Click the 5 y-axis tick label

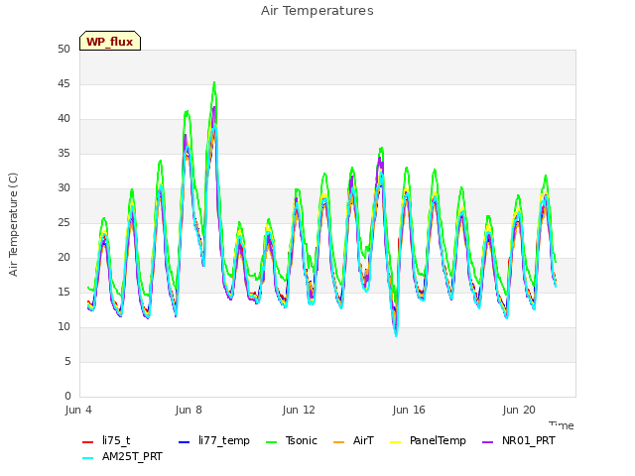(67, 361)
